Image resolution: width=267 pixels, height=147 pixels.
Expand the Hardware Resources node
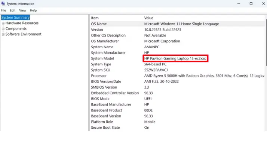pos(3,23)
